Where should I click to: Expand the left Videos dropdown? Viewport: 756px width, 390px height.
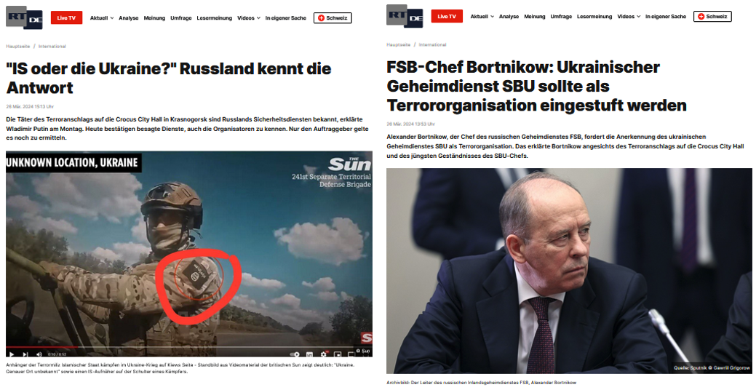pos(249,18)
